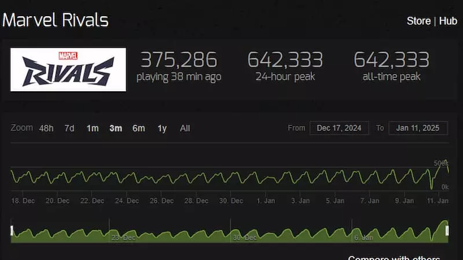This screenshot has width=463, height=260.
Task: Open the Hub link
Action: tap(448, 21)
